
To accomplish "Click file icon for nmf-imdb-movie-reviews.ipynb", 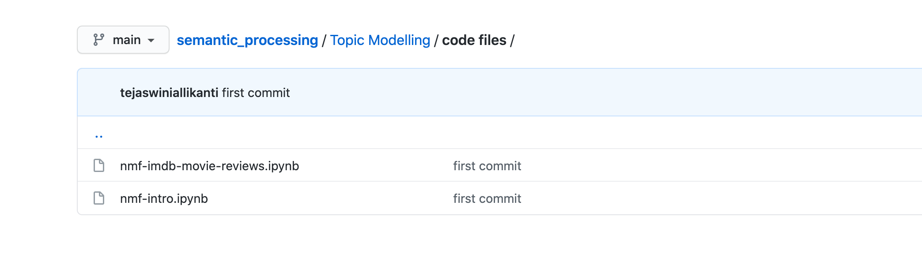I will pyautogui.click(x=99, y=166).
